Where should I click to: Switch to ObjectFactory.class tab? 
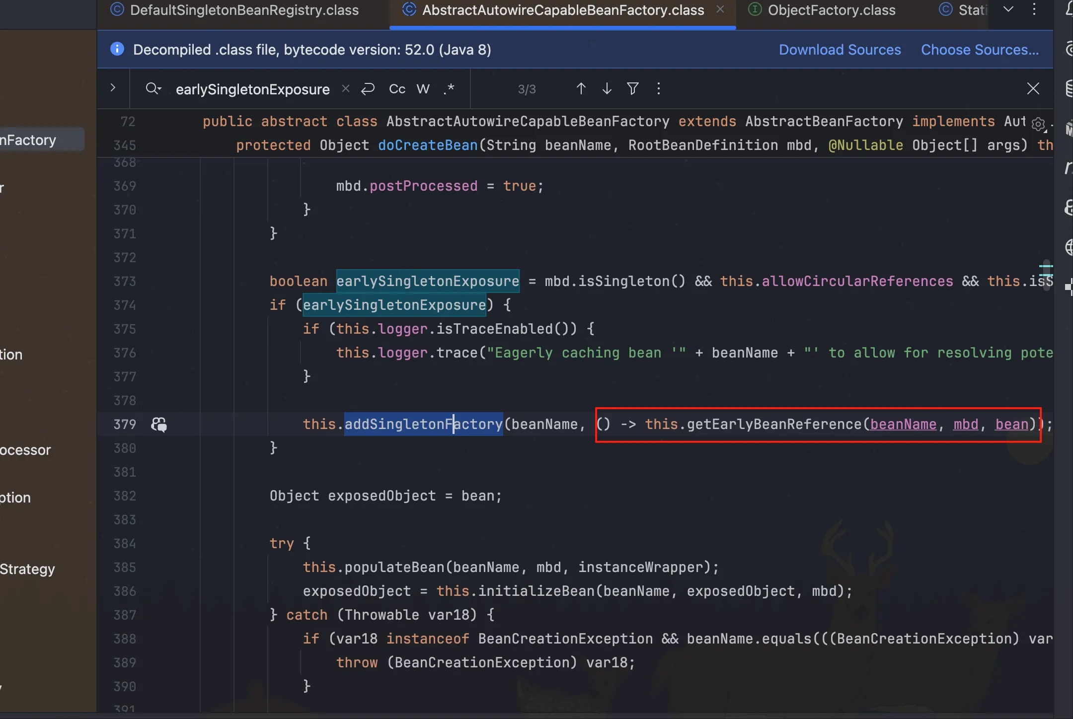[x=831, y=10]
